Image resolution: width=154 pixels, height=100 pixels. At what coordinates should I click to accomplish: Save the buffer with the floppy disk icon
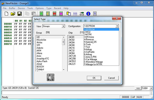tap(20, 14)
